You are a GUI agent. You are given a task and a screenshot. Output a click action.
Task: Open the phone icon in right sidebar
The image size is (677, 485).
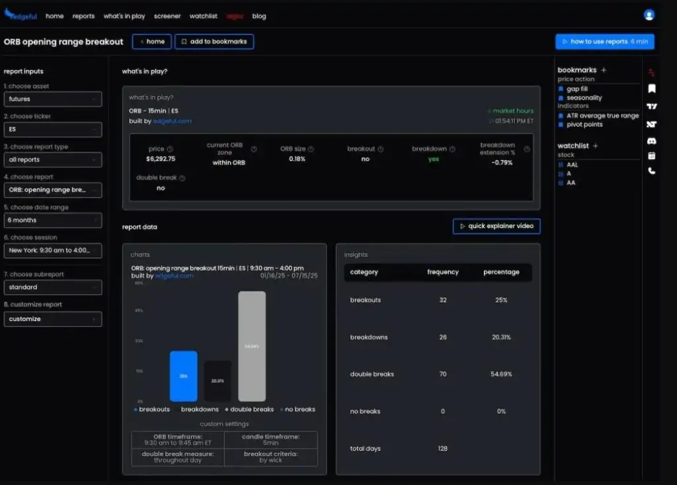[651, 171]
